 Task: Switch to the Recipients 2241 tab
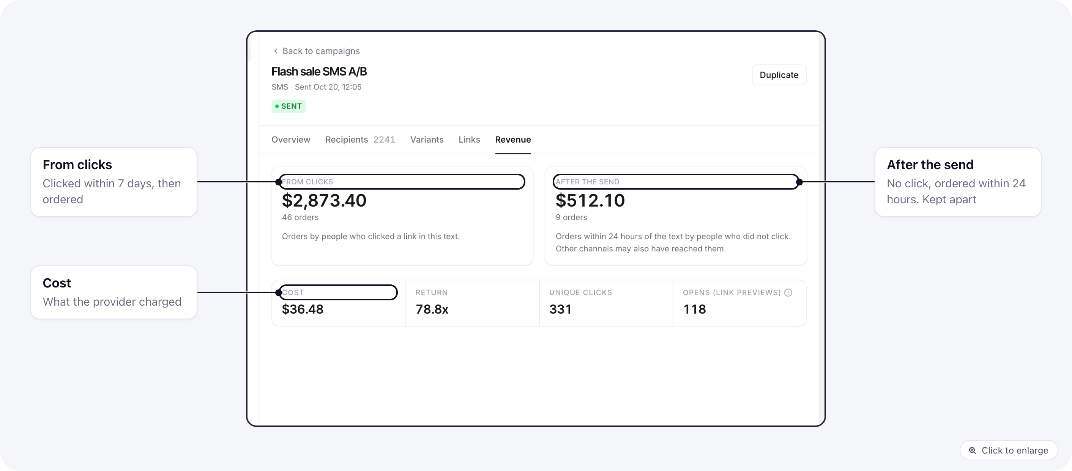[x=360, y=140]
